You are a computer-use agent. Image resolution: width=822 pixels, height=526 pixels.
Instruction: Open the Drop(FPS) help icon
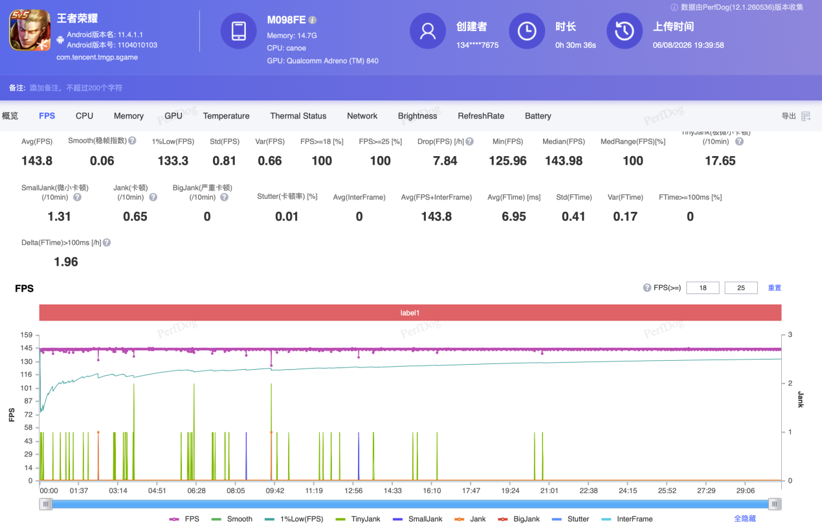pyautogui.click(x=469, y=141)
